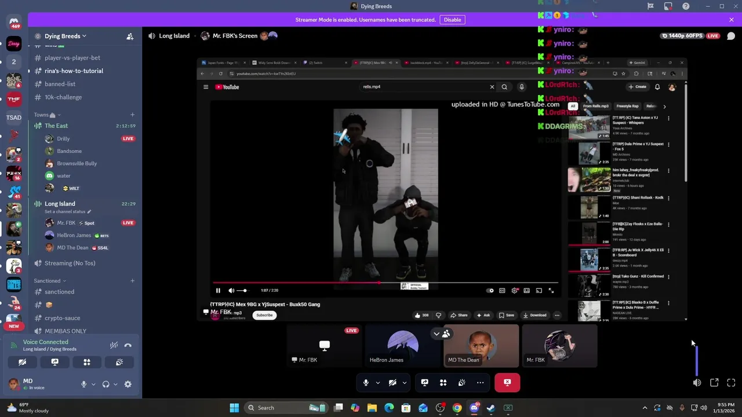Click the YouTube Subscribe button
The image size is (742, 417).
[264, 315]
